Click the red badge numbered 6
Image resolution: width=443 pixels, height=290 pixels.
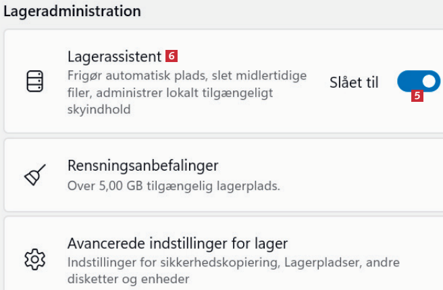pyautogui.click(x=172, y=55)
